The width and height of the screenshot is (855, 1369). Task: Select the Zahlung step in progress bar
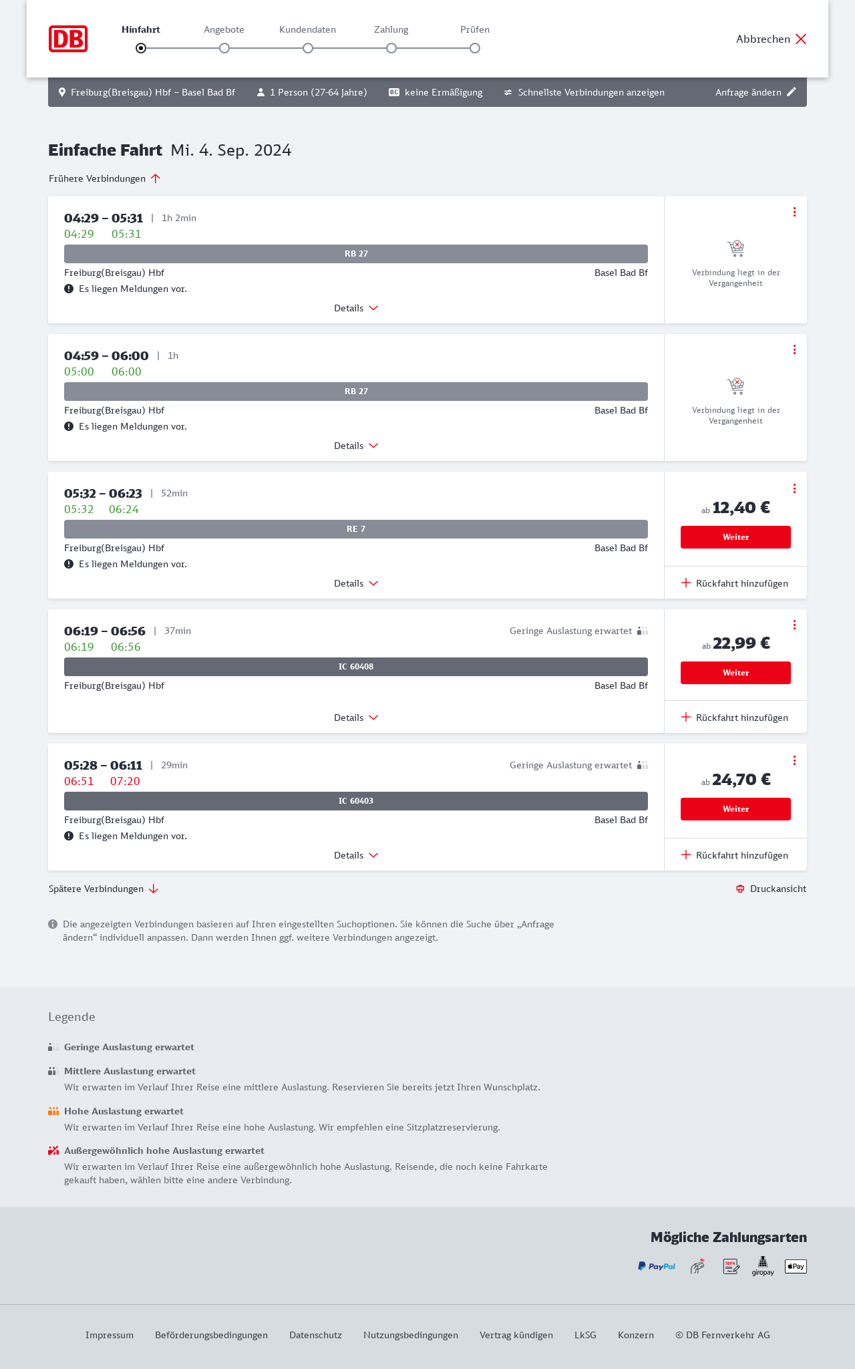point(391,47)
